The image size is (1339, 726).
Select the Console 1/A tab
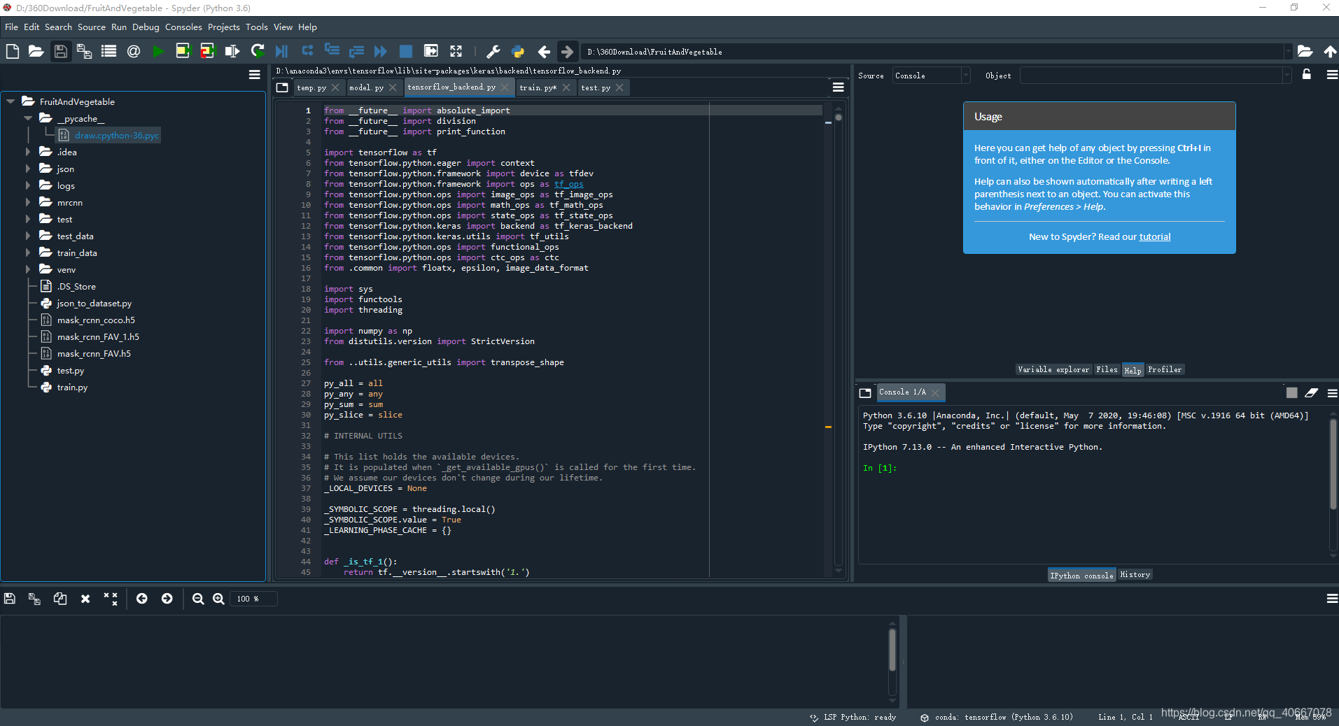(x=902, y=392)
